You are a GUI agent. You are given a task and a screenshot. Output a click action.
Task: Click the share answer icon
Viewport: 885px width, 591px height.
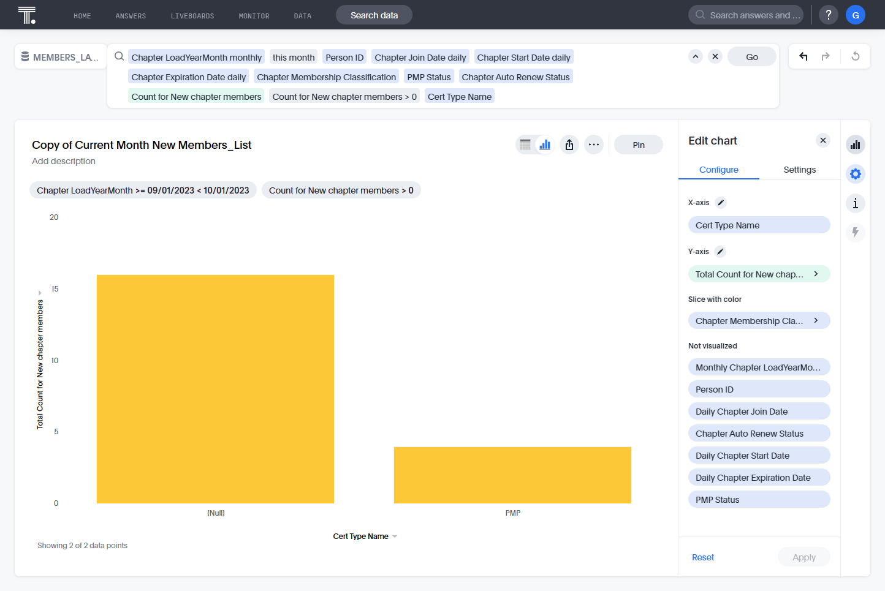tap(569, 145)
